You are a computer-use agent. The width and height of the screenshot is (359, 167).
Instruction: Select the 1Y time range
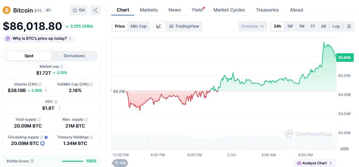313,26
